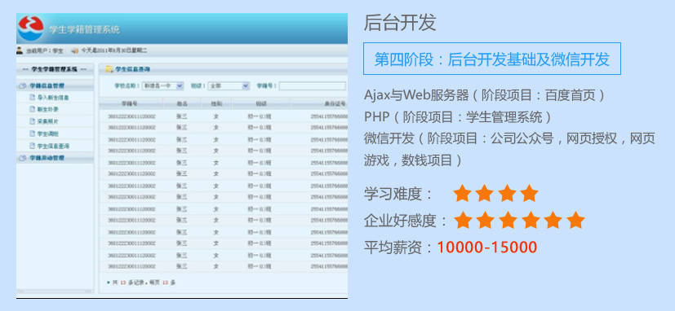Open the 班级 dropdown showing 全部
Screen dimensions: 675x311
point(229,86)
